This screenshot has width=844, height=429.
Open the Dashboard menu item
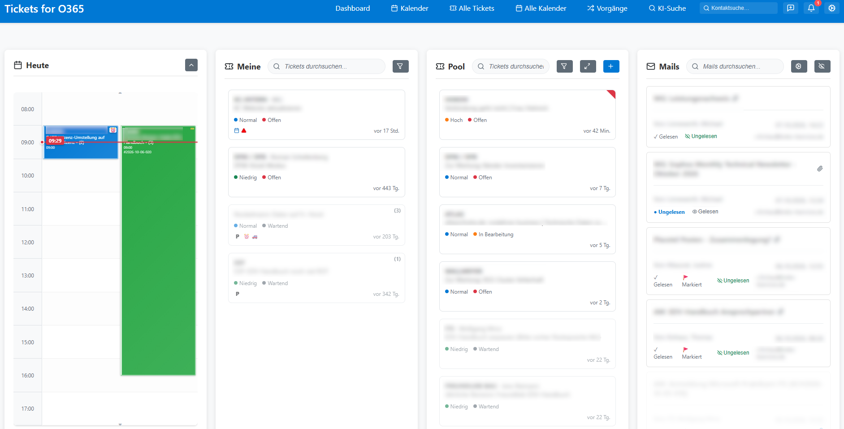[352, 8]
